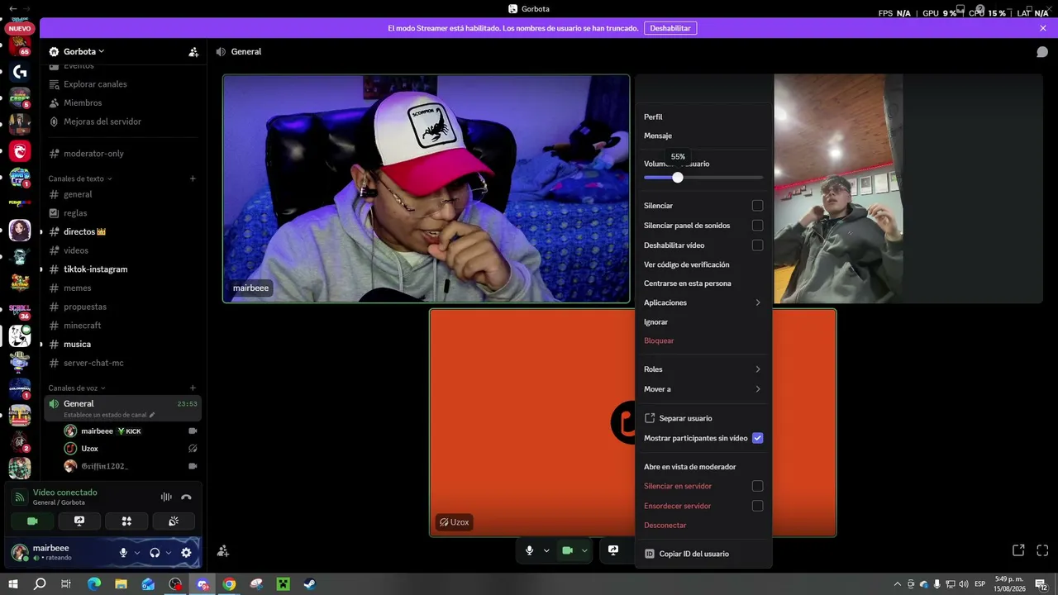This screenshot has height=595, width=1058.
Task: Open Google Chrome from the taskbar
Action: (x=229, y=584)
